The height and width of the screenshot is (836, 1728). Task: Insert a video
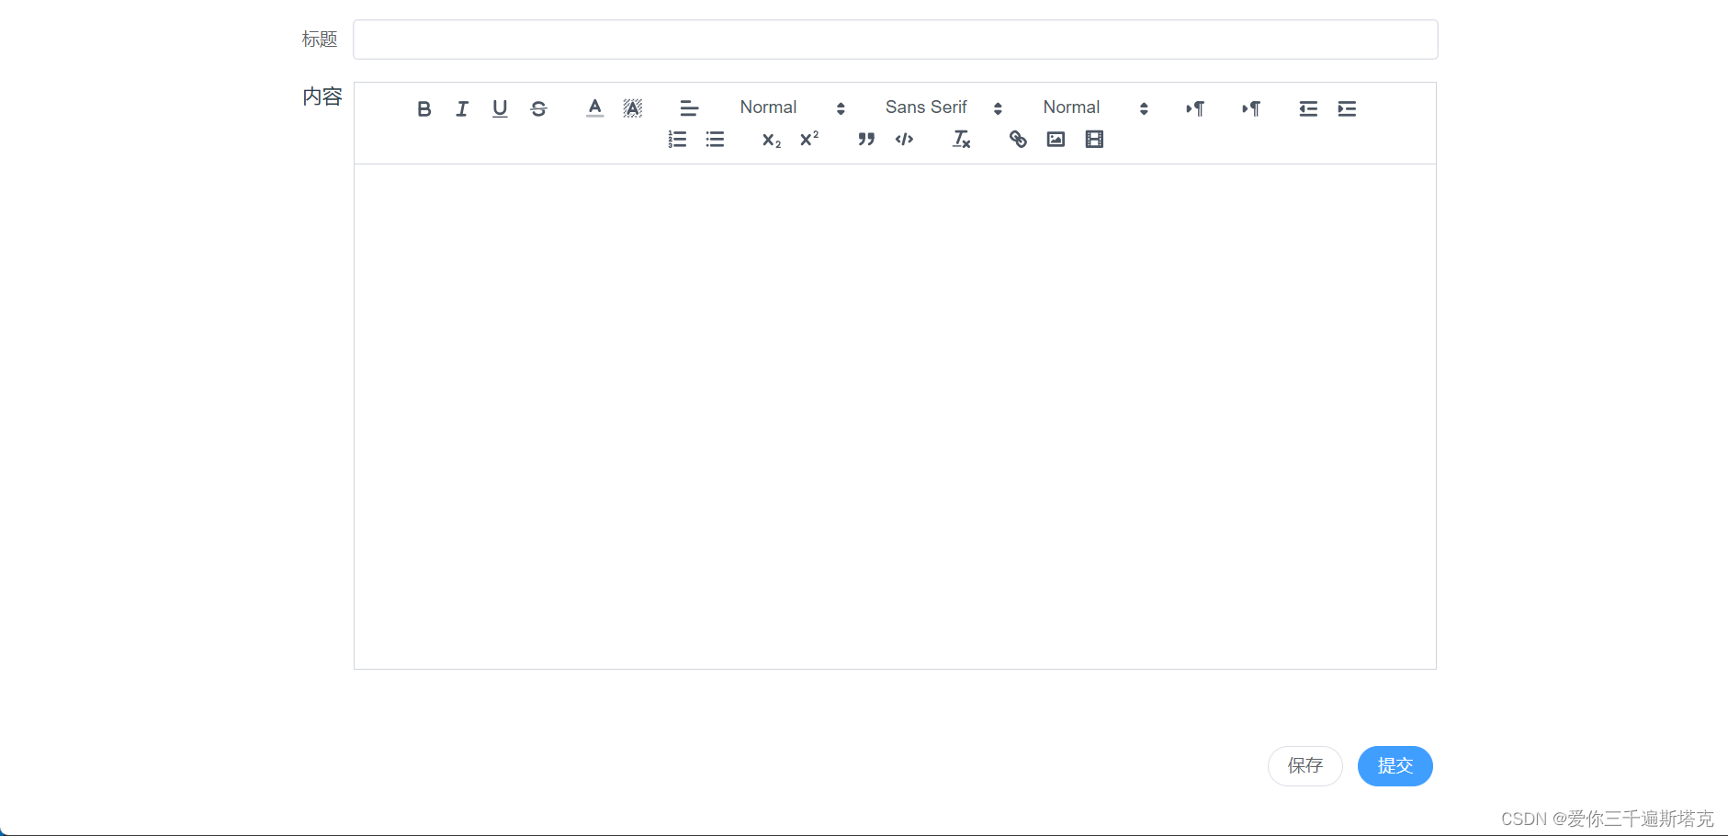[1094, 140]
